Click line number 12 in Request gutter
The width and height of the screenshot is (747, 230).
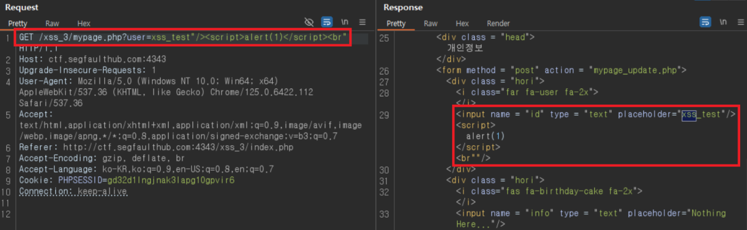[6, 213]
